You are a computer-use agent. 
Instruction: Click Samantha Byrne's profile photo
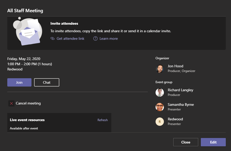coord(160,107)
